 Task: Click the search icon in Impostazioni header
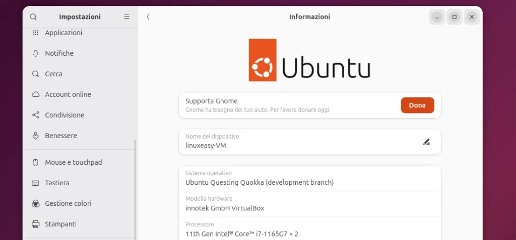coord(33,17)
